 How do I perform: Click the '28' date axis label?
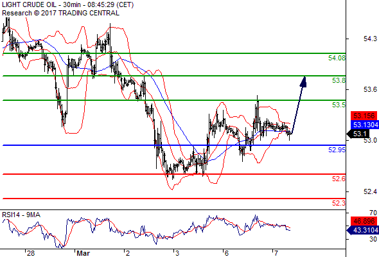point(31,253)
